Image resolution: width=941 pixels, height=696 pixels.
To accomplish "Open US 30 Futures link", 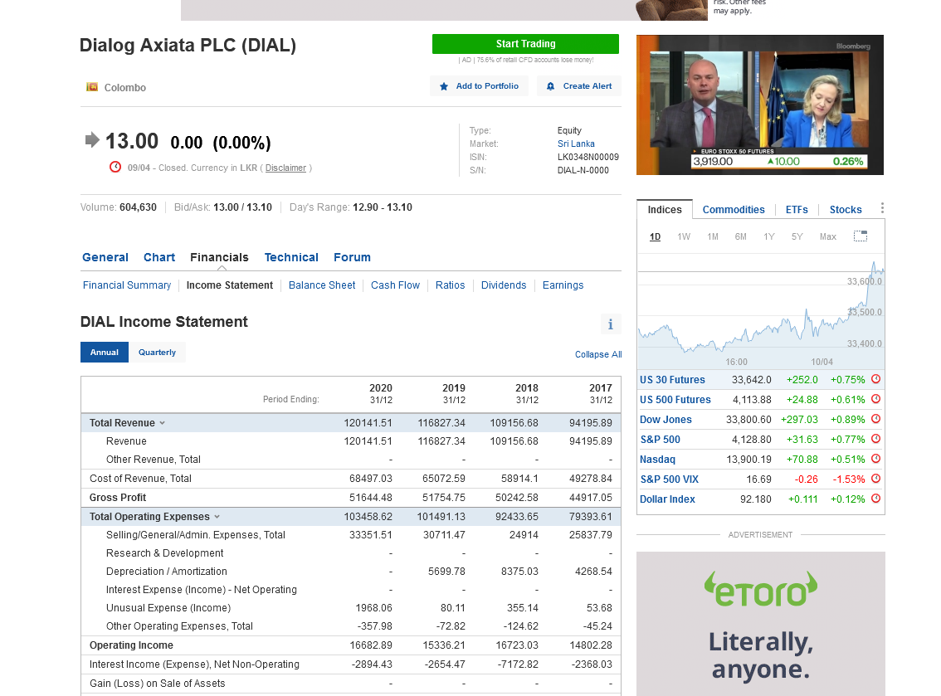I will tap(672, 380).
